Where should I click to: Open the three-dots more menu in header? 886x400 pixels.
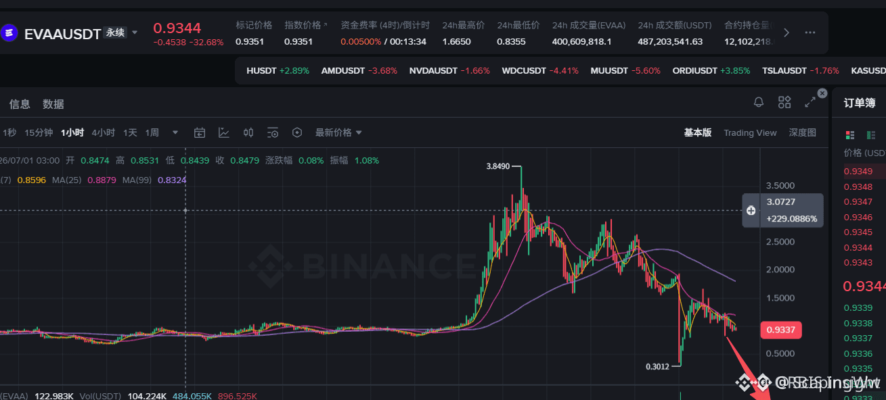810,32
